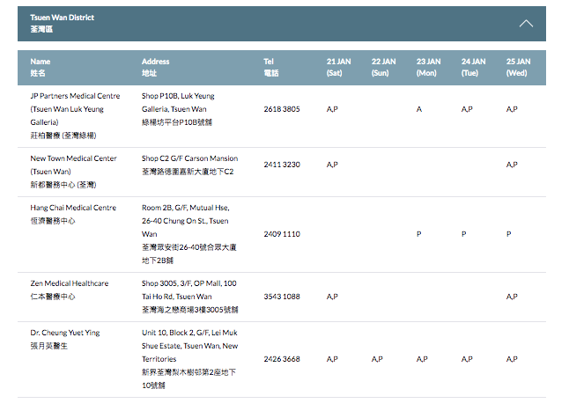Select the 24 JAN (Tue) column header
Screen dimensions: 569x411
(x=473, y=67)
